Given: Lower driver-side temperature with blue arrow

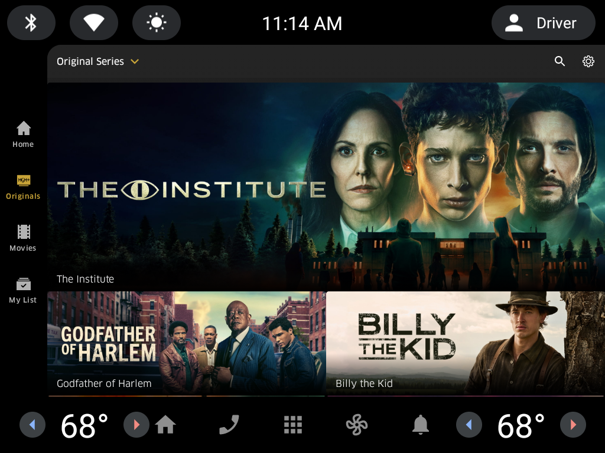Looking at the screenshot, I should point(32,425).
